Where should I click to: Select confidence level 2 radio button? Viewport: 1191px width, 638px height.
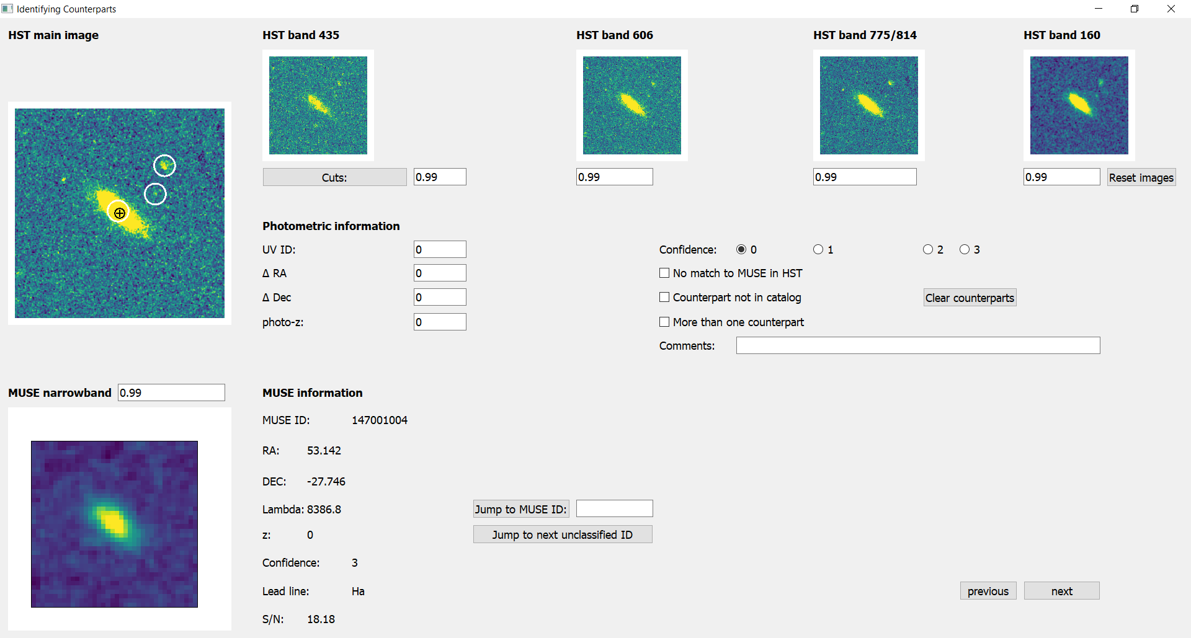[928, 249]
